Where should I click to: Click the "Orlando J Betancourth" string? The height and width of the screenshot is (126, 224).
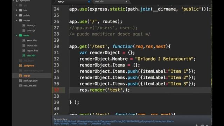tap(164, 59)
